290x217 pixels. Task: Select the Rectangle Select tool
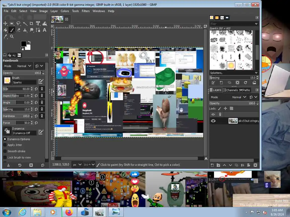point(12,23)
